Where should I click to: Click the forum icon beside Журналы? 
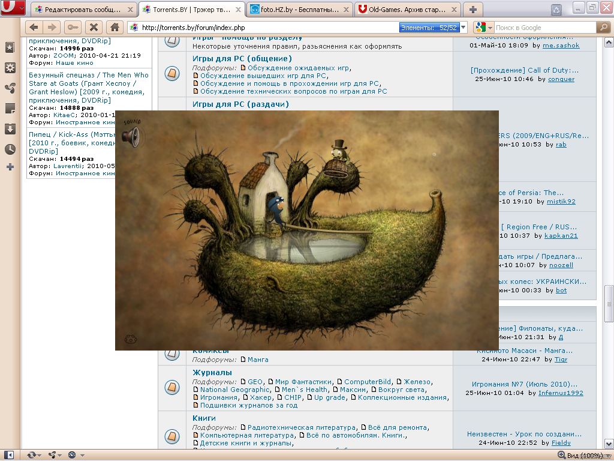[x=172, y=387]
